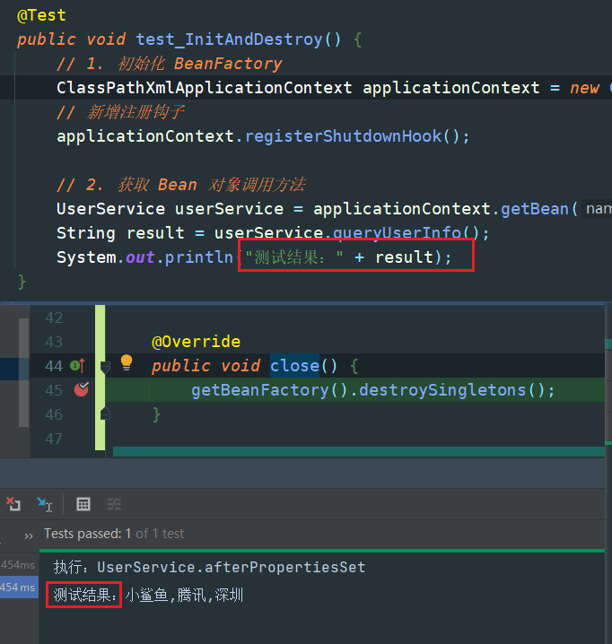Click the drop frame icon with red X
This screenshot has height=644, width=612.
pos(13,504)
